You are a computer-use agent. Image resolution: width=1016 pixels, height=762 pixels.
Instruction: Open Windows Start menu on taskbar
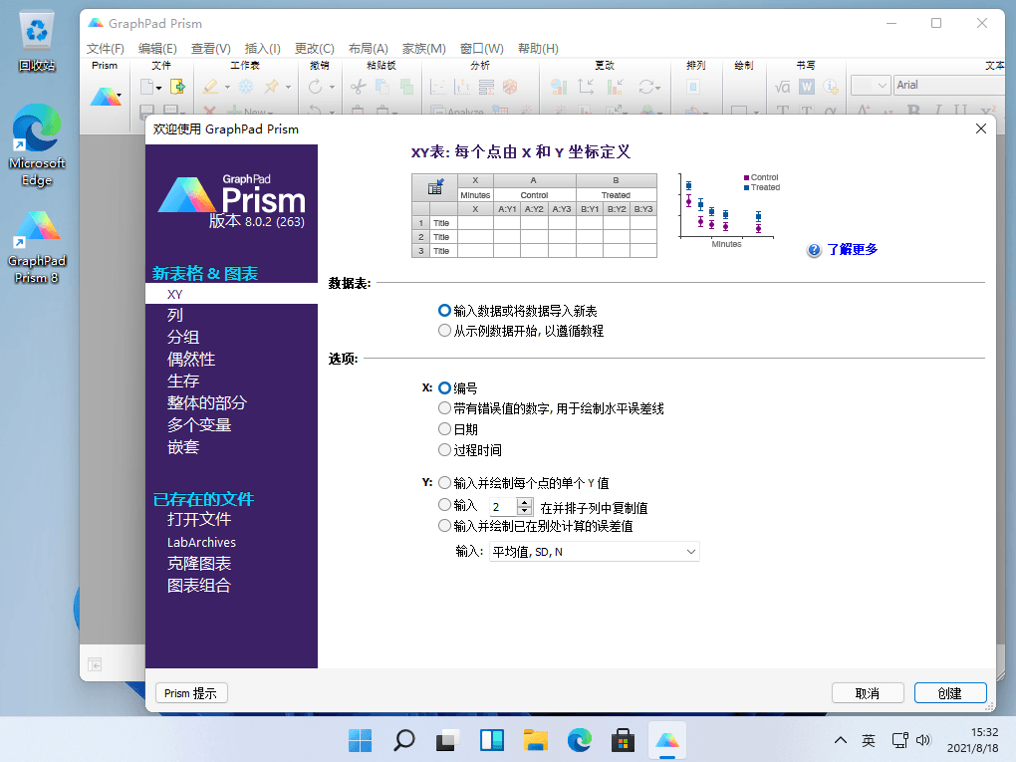click(361, 740)
